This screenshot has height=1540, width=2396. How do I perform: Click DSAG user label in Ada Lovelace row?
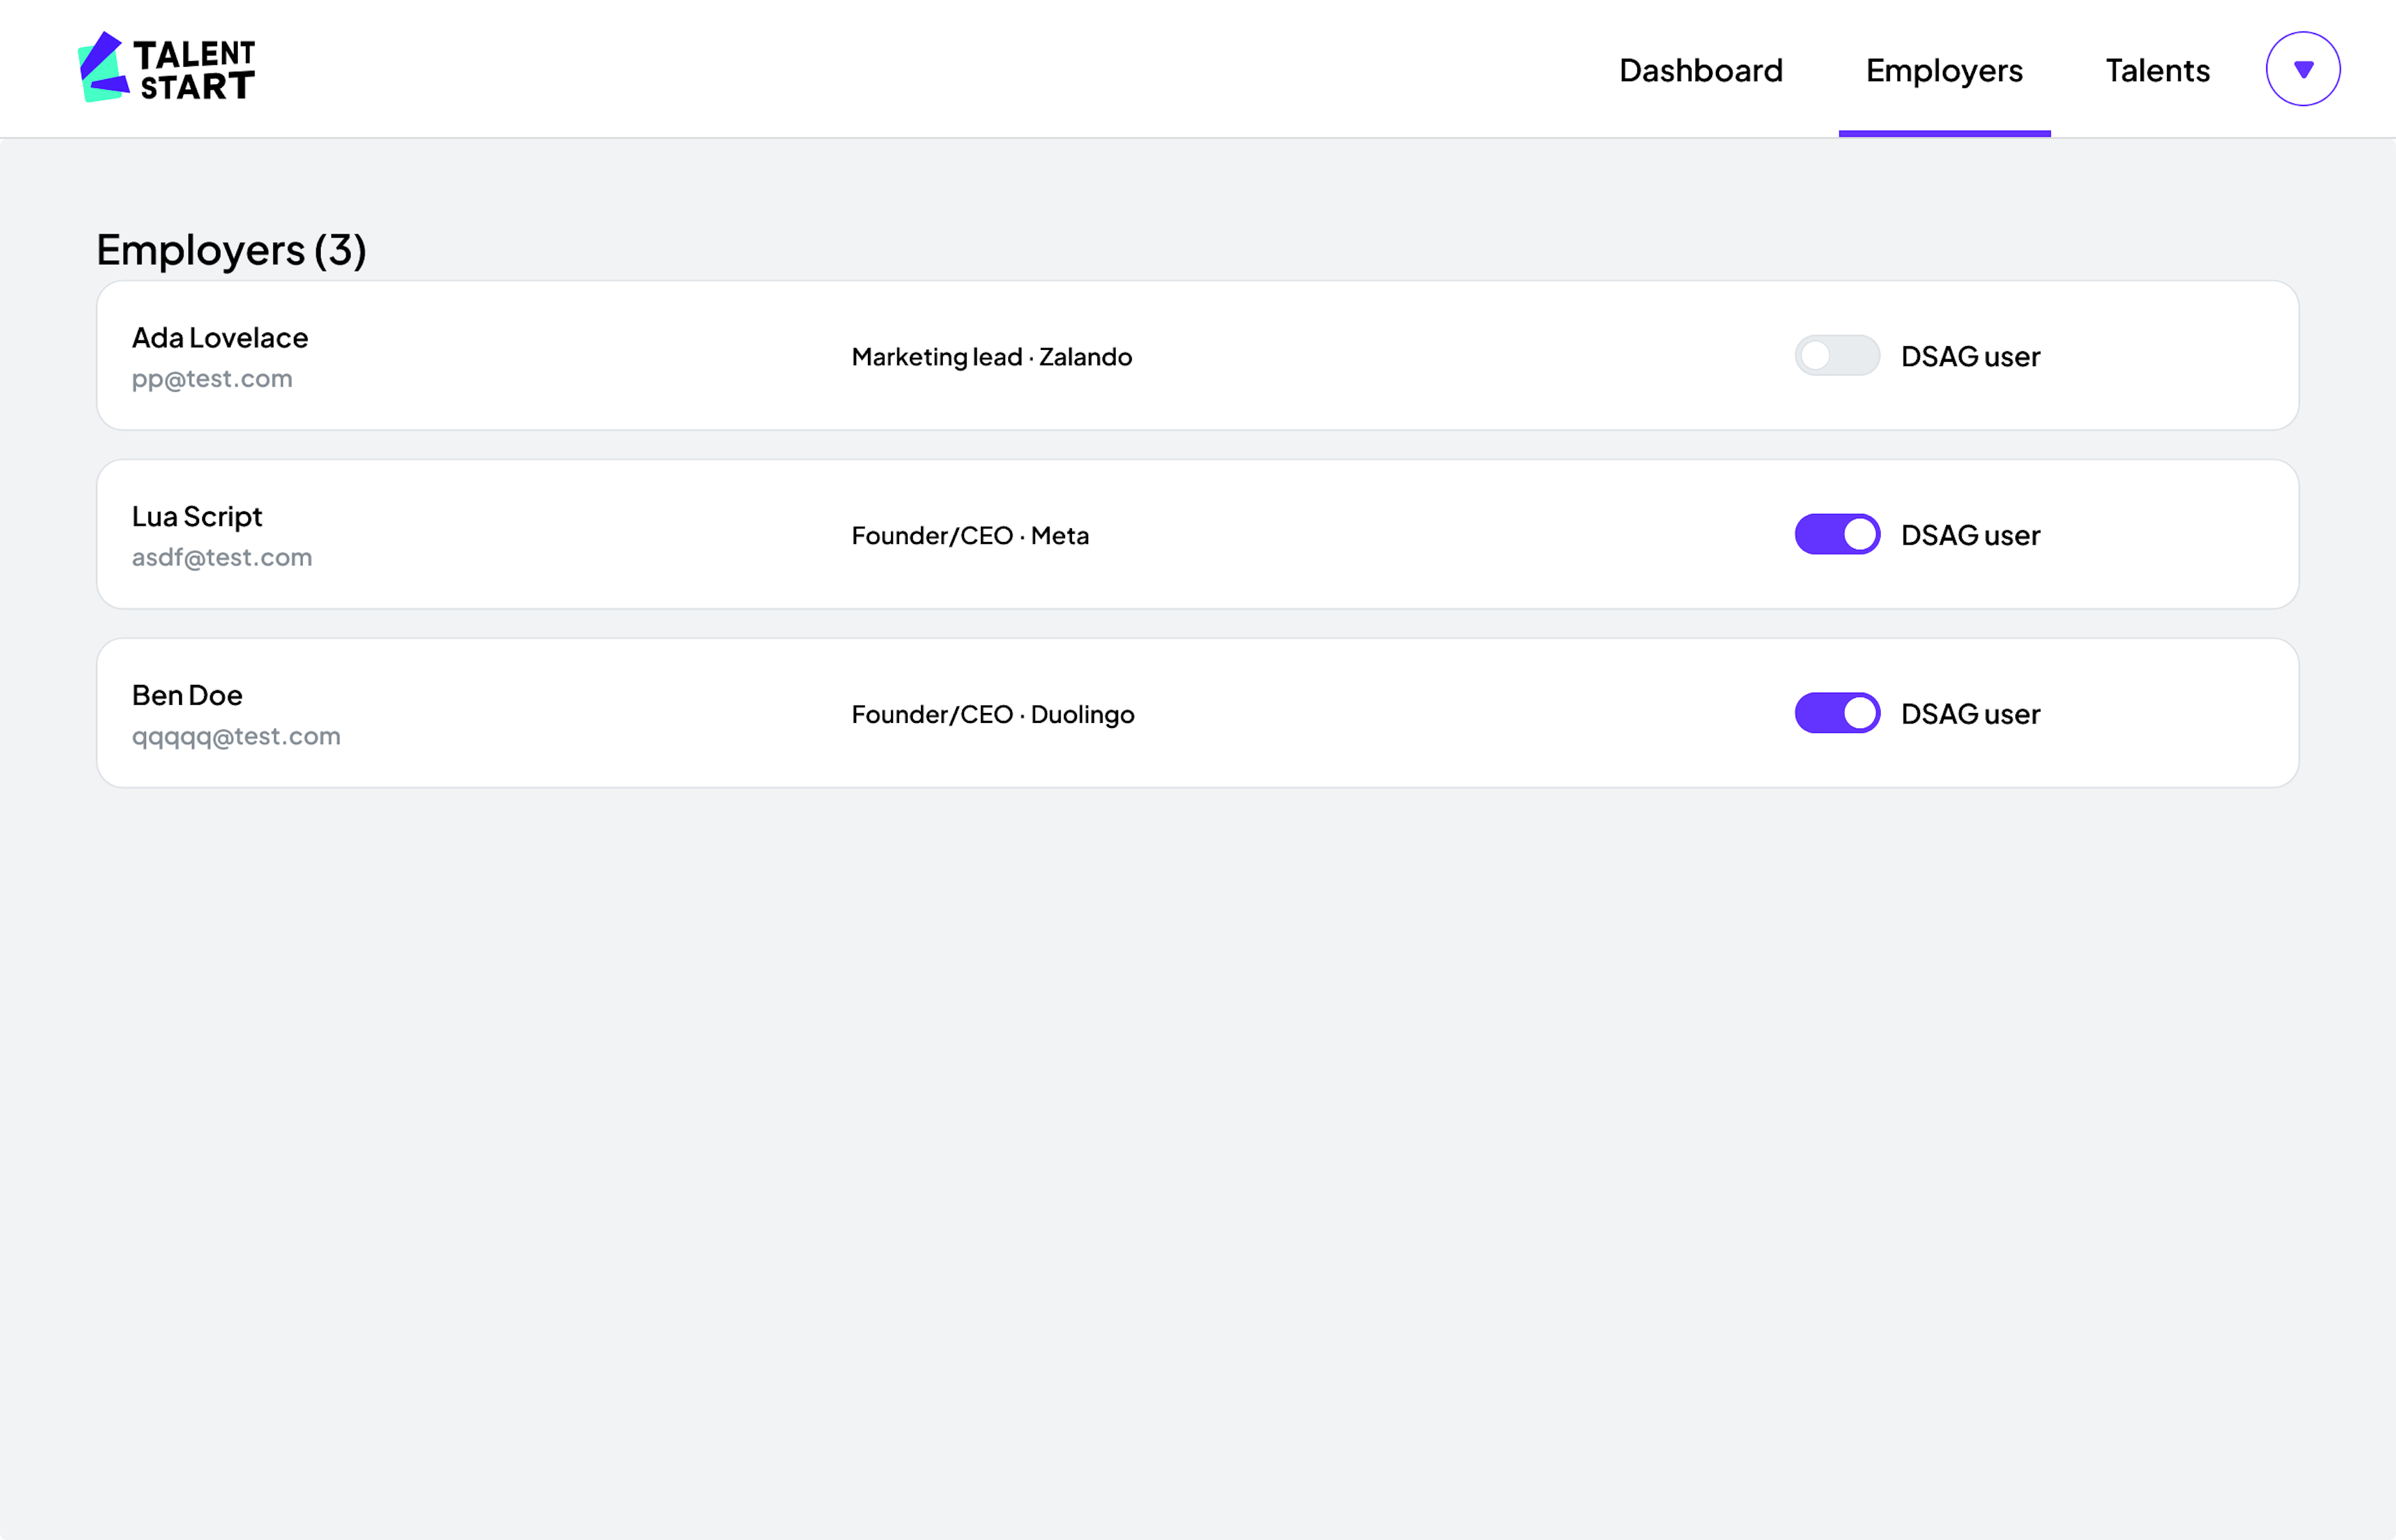[1970, 356]
